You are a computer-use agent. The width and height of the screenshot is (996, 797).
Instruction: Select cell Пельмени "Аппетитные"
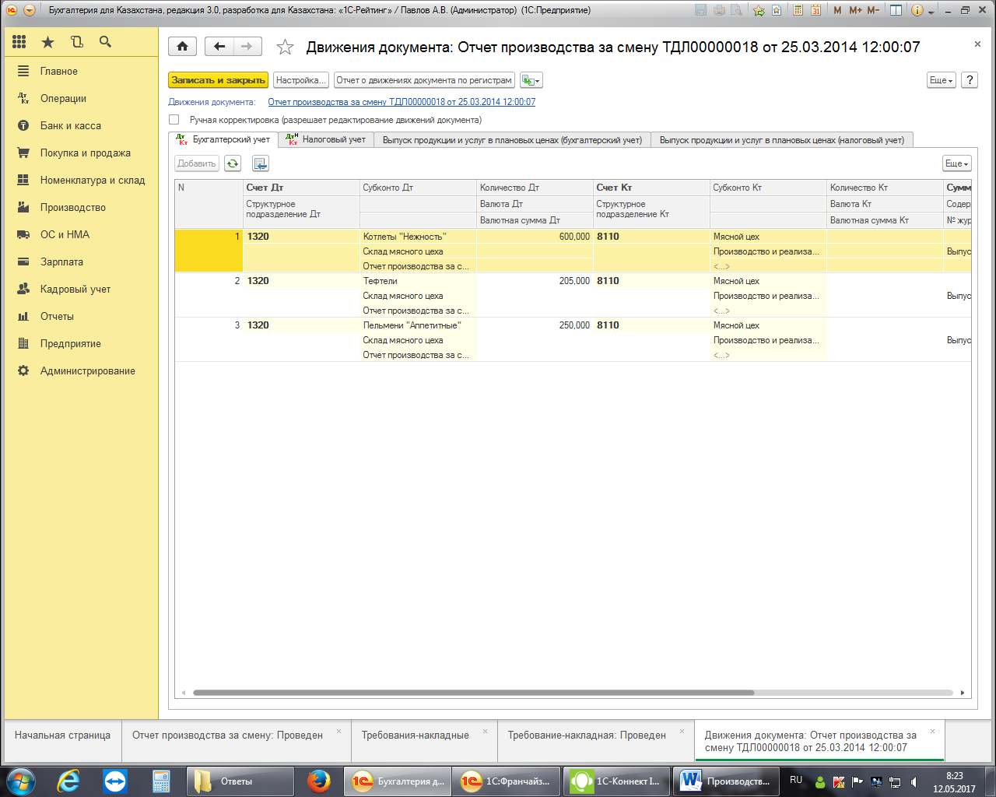click(419, 325)
